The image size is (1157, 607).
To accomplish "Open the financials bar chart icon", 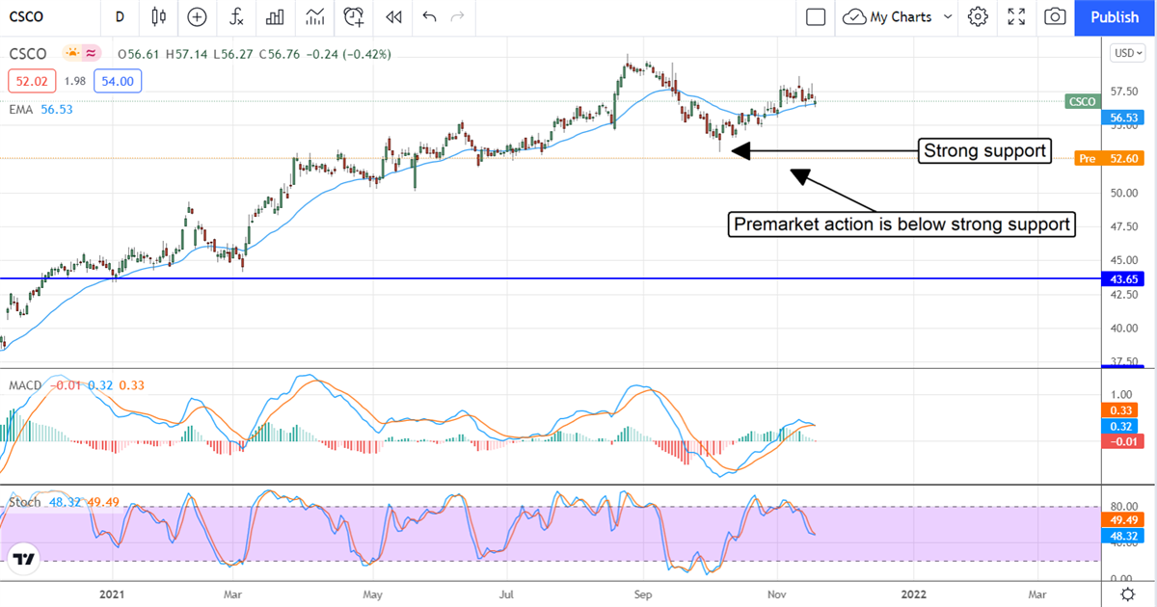I will 275,16.
